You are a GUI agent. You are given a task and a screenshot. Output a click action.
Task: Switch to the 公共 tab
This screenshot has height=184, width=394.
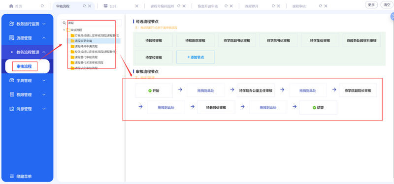click(113, 6)
